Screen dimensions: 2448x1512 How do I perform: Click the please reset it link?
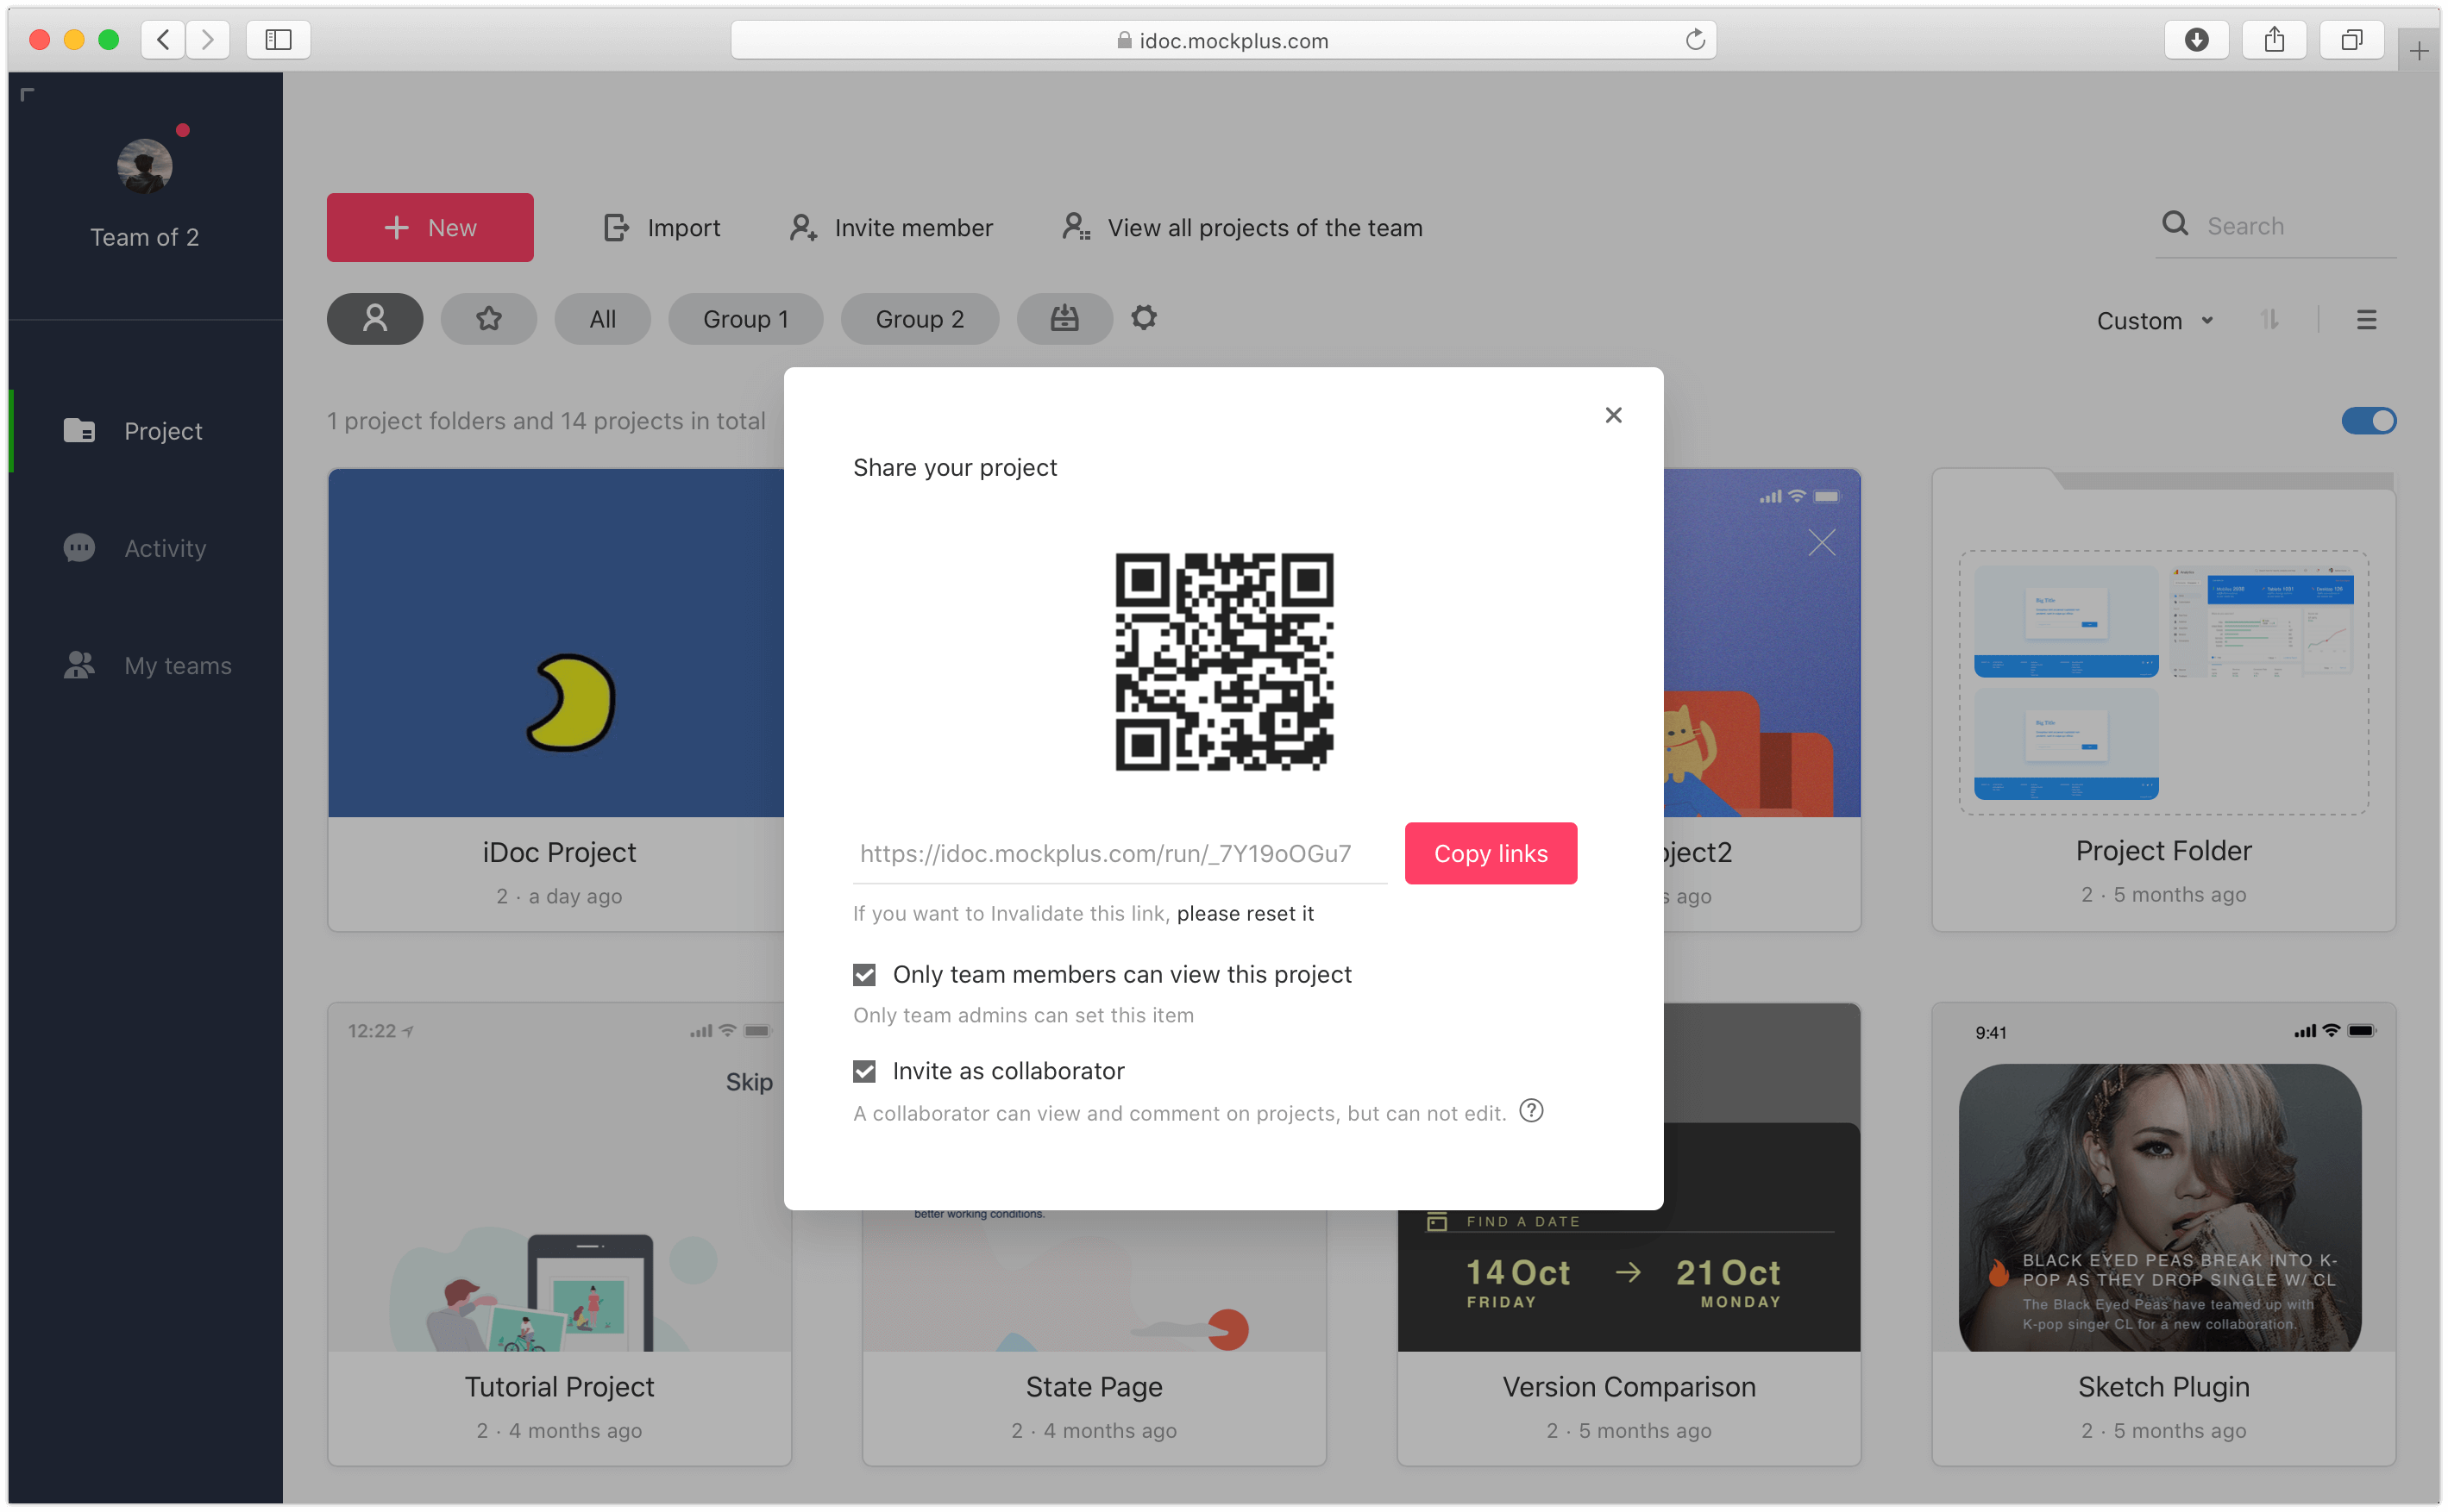click(1245, 913)
